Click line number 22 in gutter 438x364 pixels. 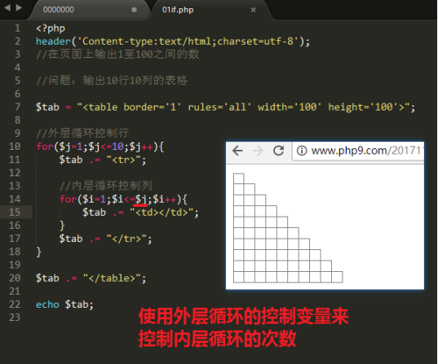(15, 305)
